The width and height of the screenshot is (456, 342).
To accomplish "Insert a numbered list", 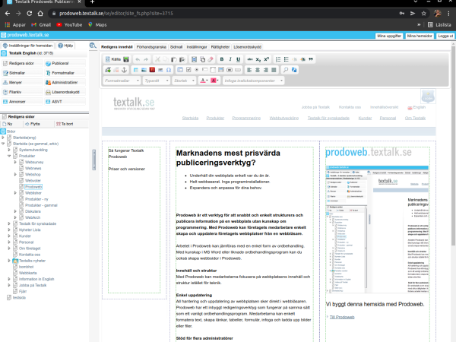I will (x=278, y=59).
